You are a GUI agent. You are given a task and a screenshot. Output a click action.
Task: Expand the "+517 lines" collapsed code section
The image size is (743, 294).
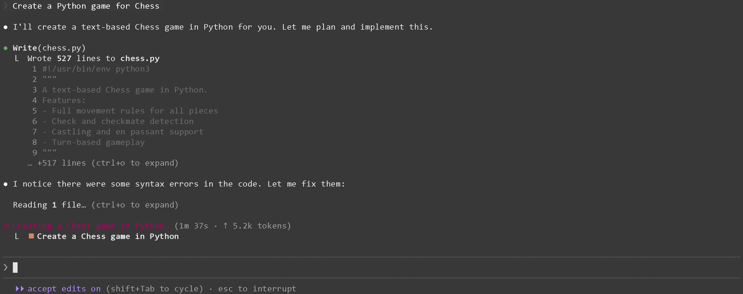click(x=108, y=163)
